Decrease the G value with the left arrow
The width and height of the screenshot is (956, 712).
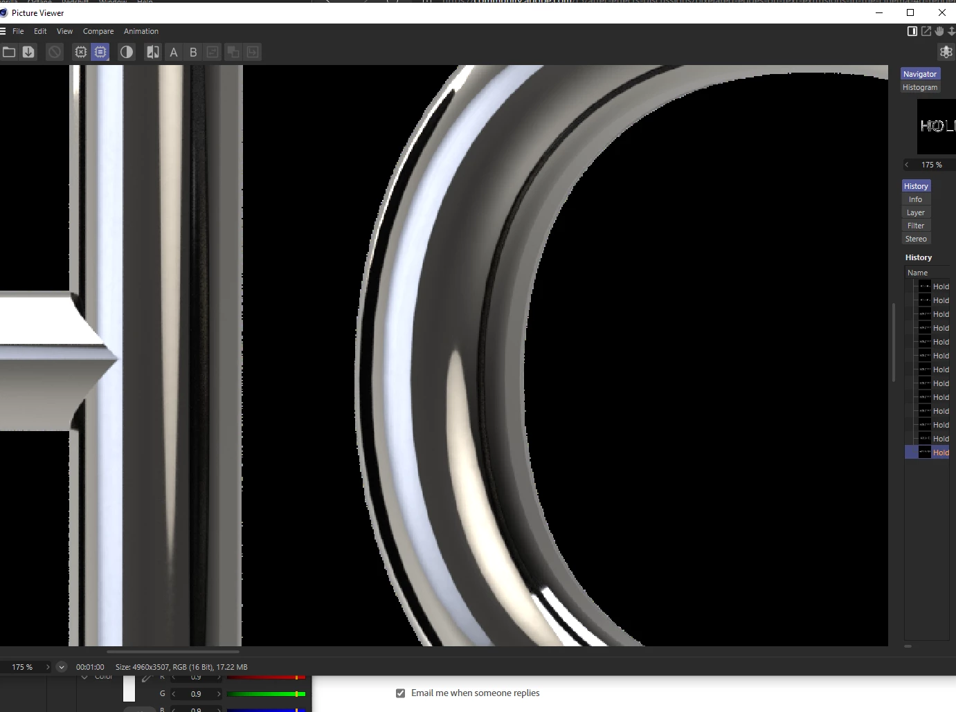click(x=174, y=693)
